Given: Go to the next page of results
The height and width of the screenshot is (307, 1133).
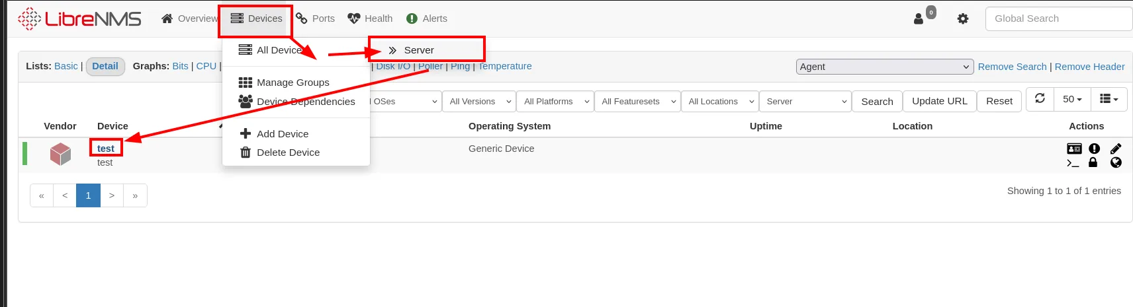Looking at the screenshot, I should (x=112, y=195).
